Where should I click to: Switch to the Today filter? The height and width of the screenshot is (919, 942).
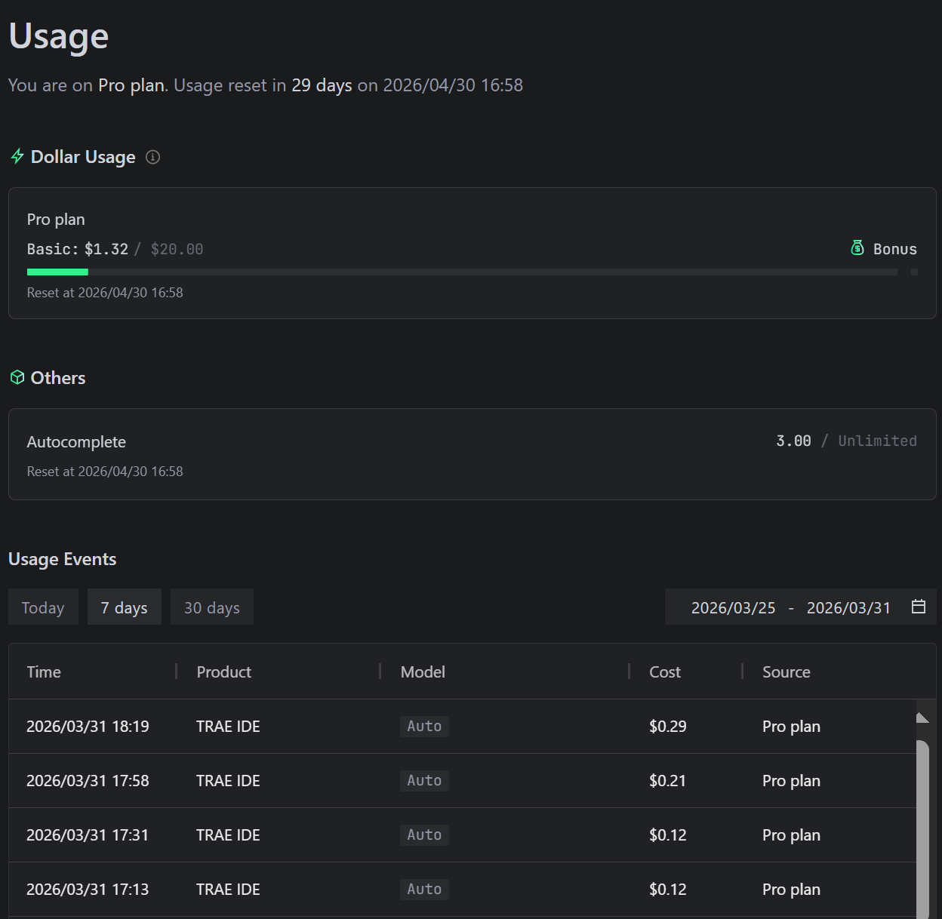(x=43, y=607)
